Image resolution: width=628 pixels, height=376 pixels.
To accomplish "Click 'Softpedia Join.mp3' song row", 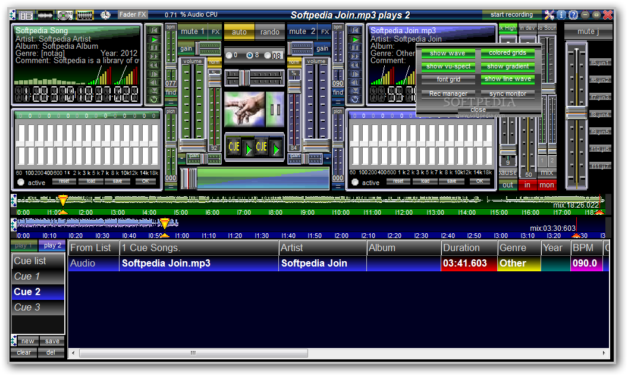I will pos(338,264).
